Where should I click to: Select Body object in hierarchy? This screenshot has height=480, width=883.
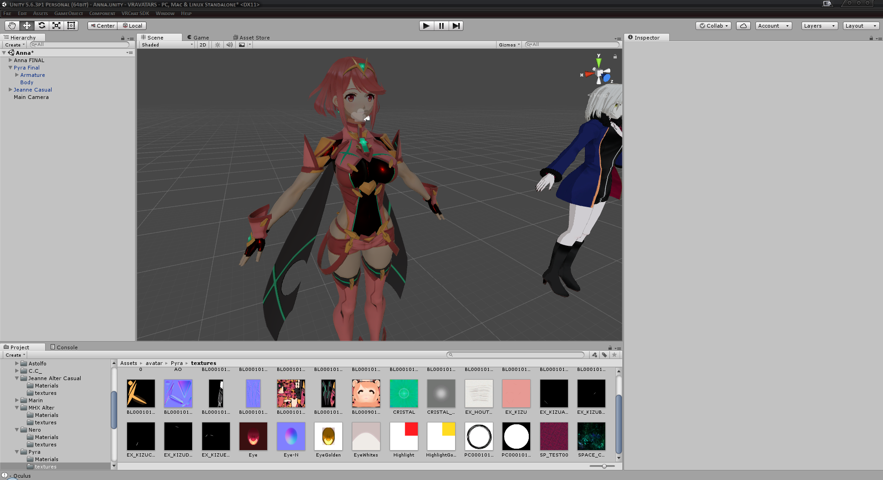tap(27, 82)
